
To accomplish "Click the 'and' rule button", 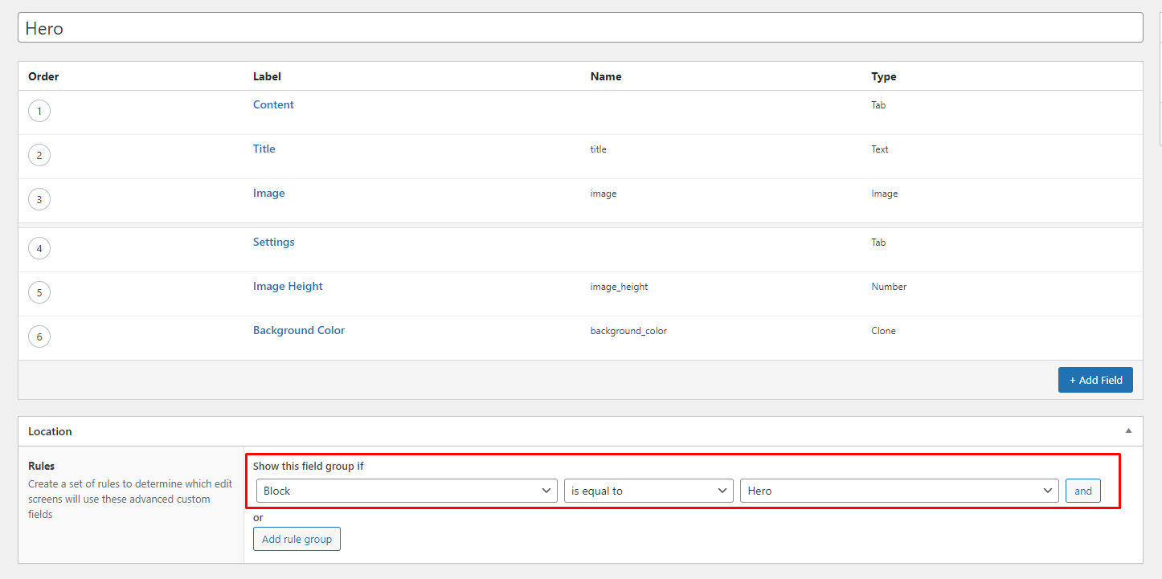I will (x=1082, y=491).
